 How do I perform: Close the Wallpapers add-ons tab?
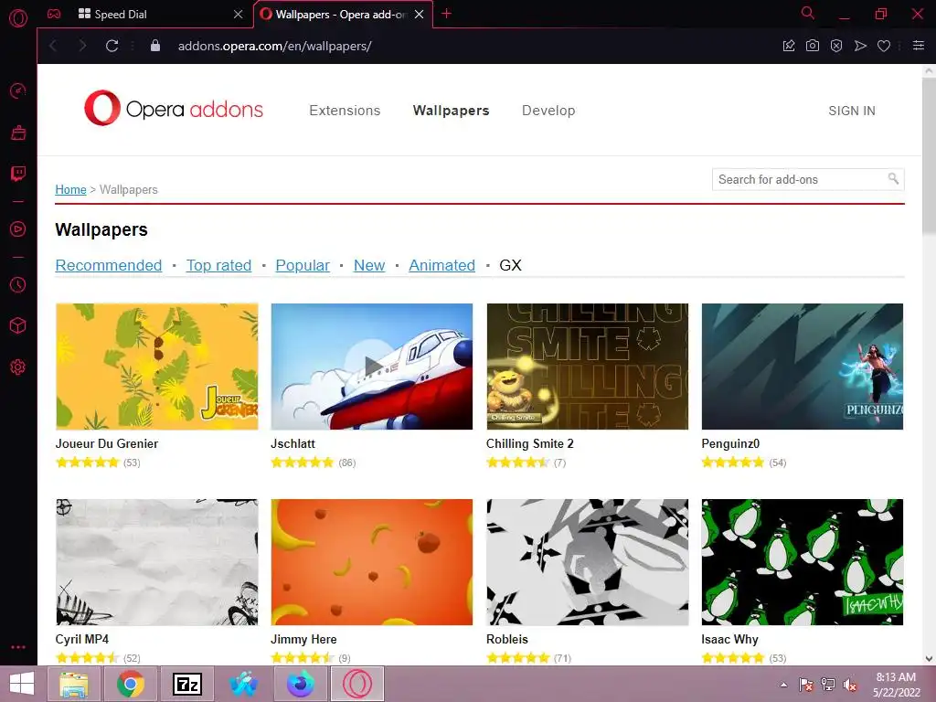[x=419, y=15]
